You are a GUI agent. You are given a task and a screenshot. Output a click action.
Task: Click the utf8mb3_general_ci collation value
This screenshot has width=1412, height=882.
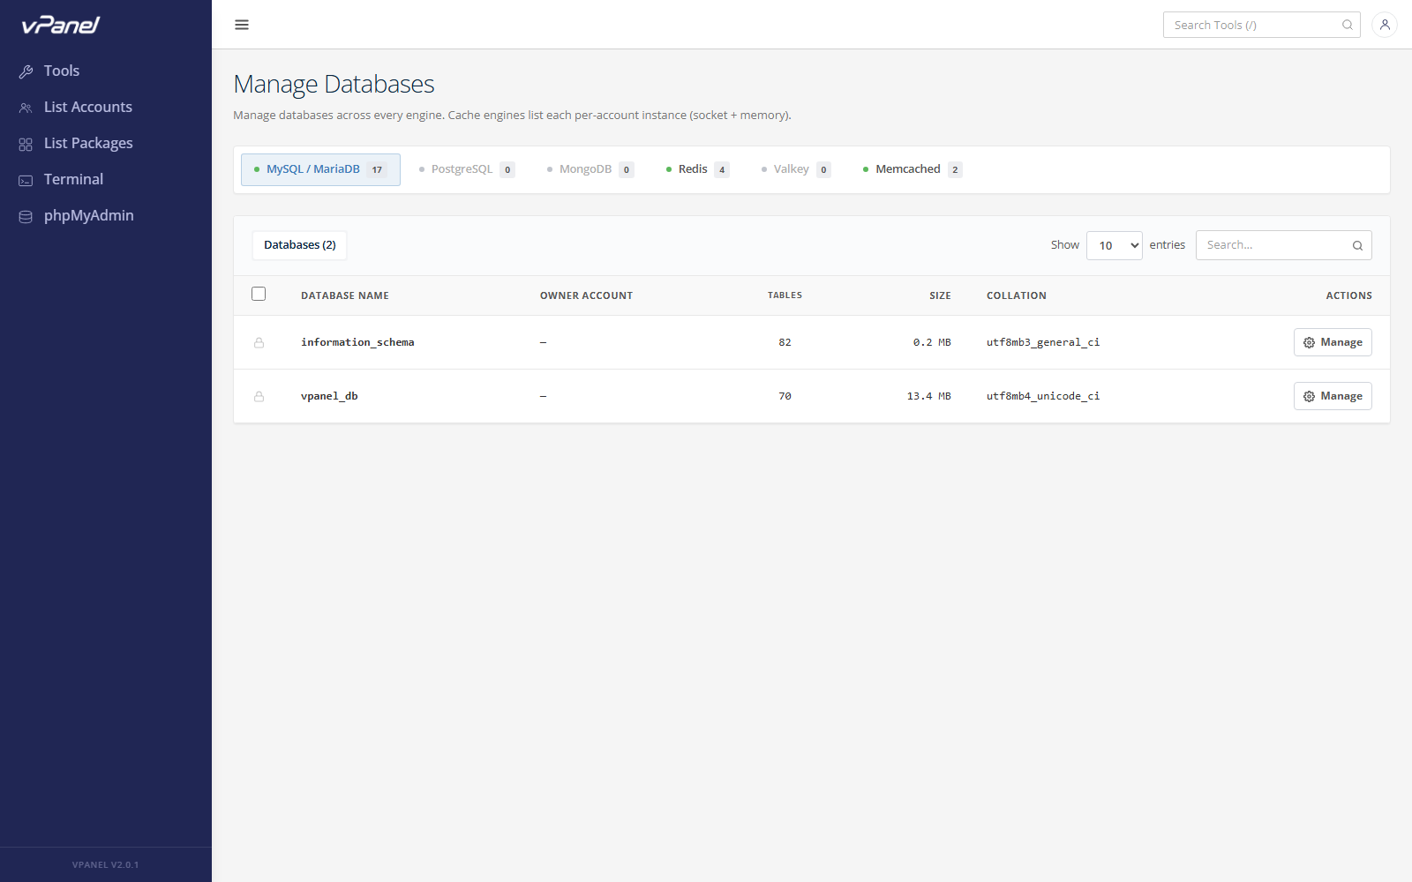[x=1043, y=342]
